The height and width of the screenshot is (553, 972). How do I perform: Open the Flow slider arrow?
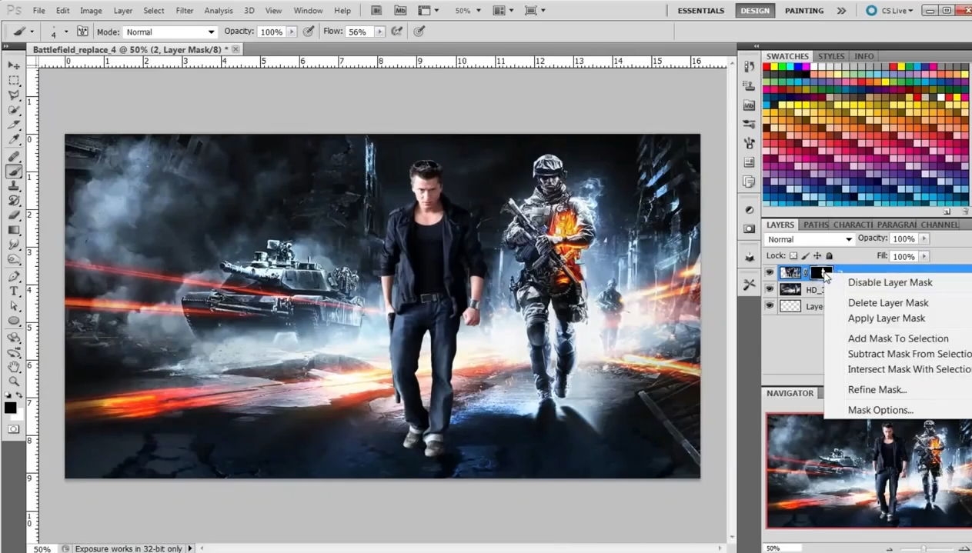click(379, 32)
